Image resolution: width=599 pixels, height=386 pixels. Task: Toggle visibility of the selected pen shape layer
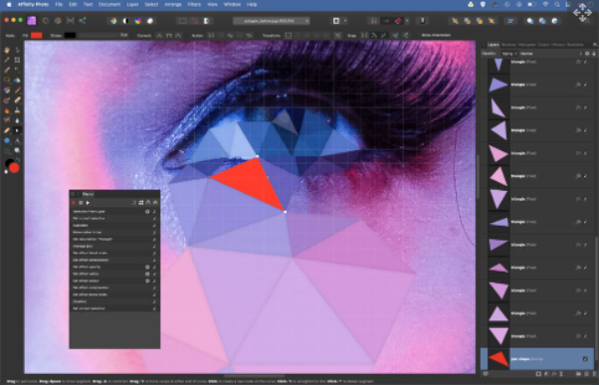point(585,359)
